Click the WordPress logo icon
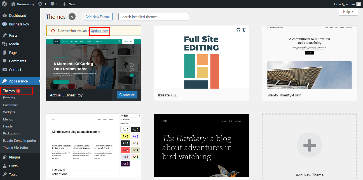363x180 pixels. 4,4
